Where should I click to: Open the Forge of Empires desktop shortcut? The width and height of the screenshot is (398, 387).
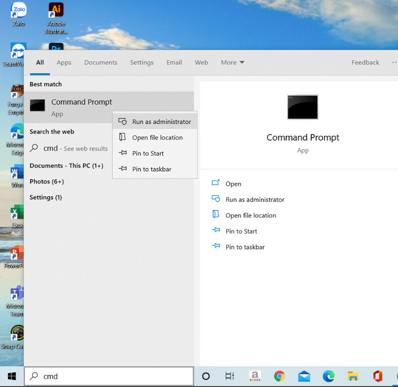pyautogui.click(x=16, y=100)
